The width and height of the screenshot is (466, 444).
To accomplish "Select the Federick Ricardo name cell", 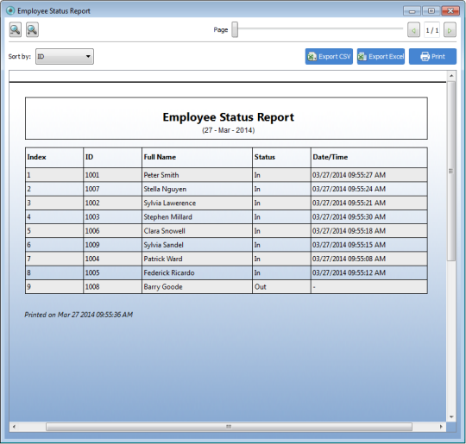I will point(197,272).
